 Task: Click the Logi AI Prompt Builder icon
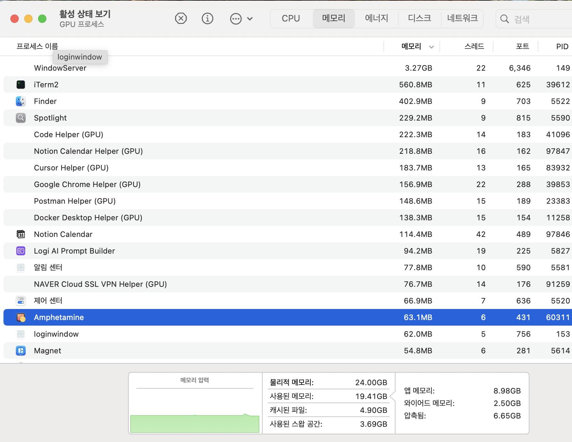pos(21,251)
